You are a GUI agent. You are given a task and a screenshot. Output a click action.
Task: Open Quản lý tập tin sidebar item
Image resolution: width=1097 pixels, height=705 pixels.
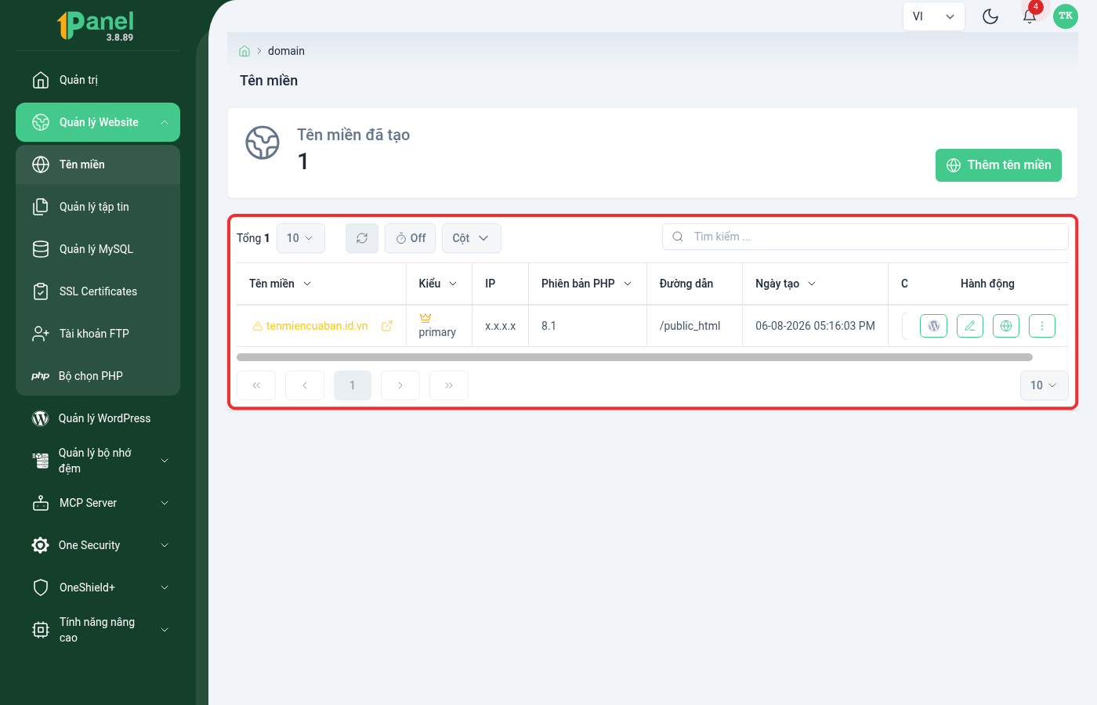click(98, 207)
